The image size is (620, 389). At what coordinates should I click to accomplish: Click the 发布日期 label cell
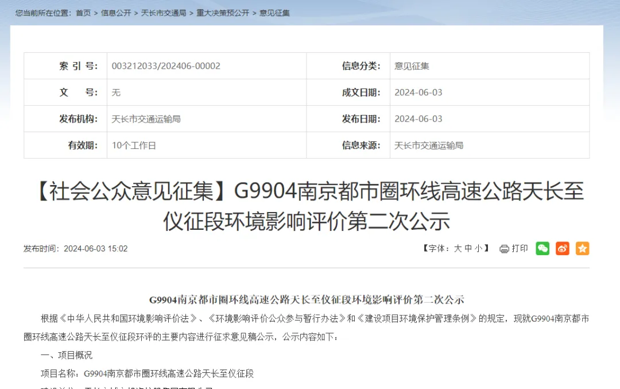point(348,119)
